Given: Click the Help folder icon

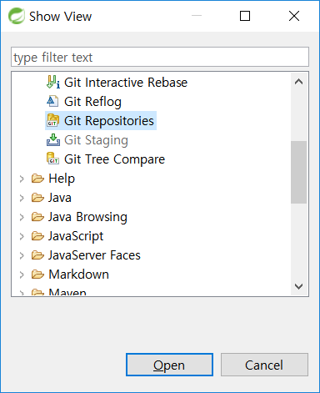Looking at the screenshot, I should [x=37, y=179].
